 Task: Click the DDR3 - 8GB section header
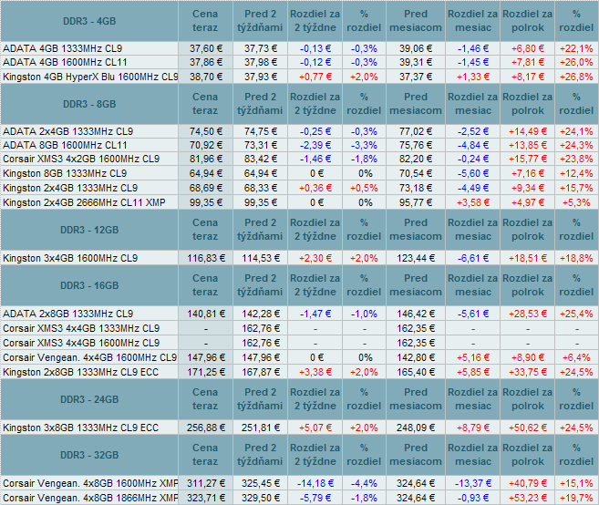(x=89, y=104)
